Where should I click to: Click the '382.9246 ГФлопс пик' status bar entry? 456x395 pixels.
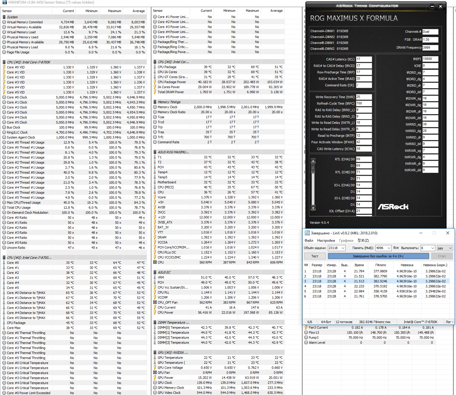pos(375,322)
